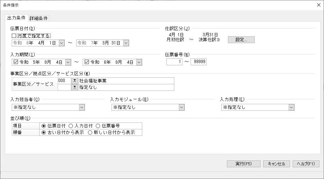This screenshot has width=324, height=179.
Task: Expand the 入力モジュール dropdown
Action: click(182, 107)
